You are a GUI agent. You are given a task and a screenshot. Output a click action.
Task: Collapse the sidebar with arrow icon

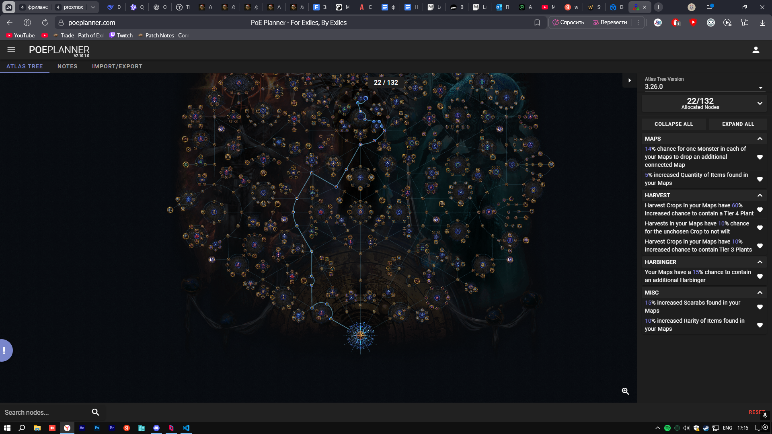coord(629,80)
